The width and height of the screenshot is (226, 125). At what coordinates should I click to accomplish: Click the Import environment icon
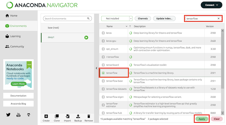pos(67,116)
